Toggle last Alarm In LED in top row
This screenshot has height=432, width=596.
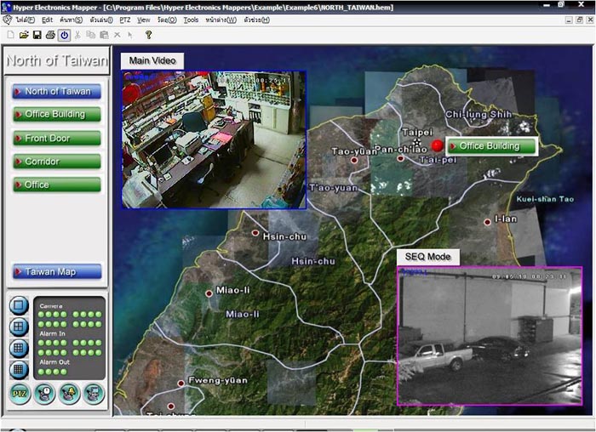(99, 343)
